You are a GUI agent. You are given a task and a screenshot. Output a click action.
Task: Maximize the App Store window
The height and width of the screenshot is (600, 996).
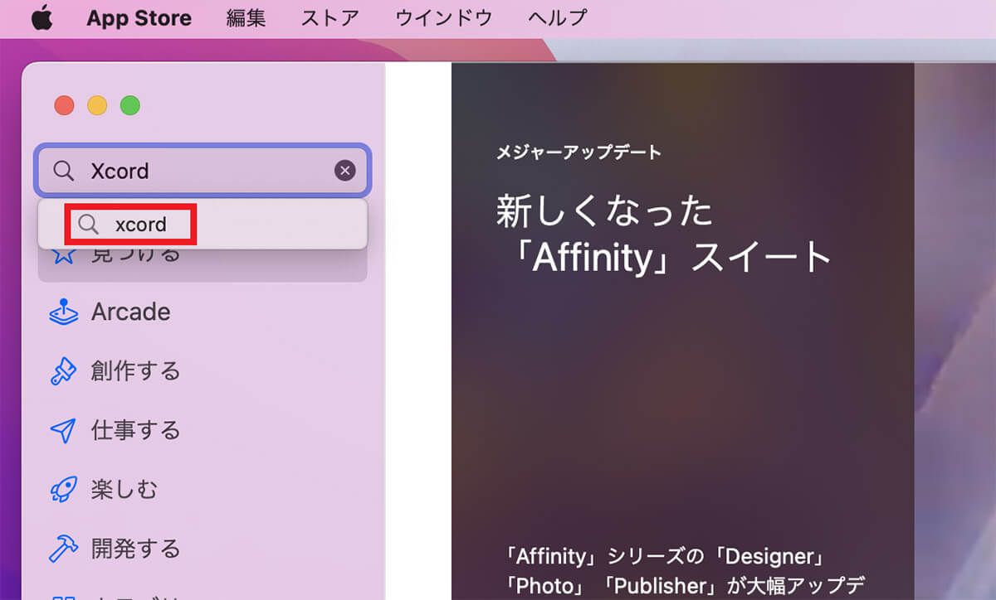coord(130,105)
